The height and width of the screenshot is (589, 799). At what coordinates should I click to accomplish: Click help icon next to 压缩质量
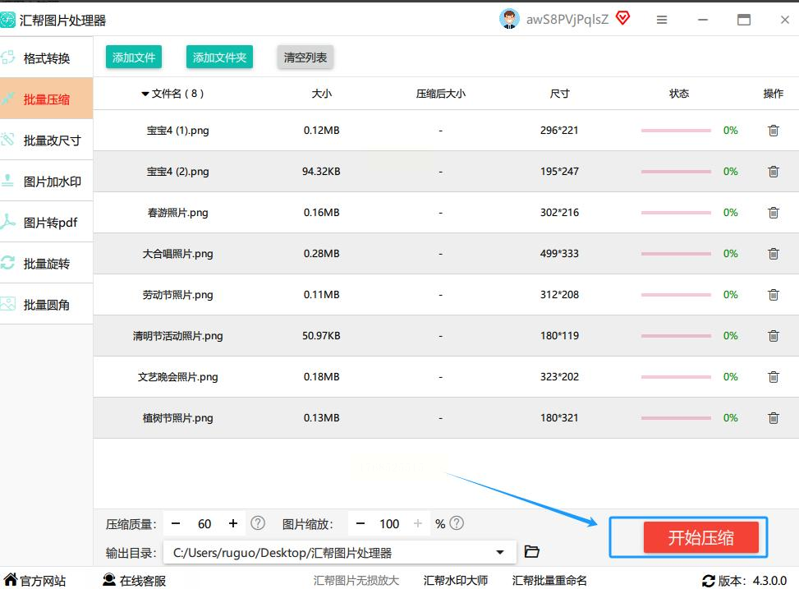coord(258,523)
